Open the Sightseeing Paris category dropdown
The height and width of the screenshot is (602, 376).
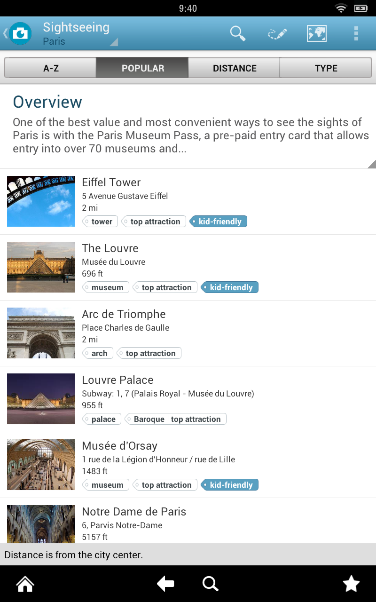[80, 33]
